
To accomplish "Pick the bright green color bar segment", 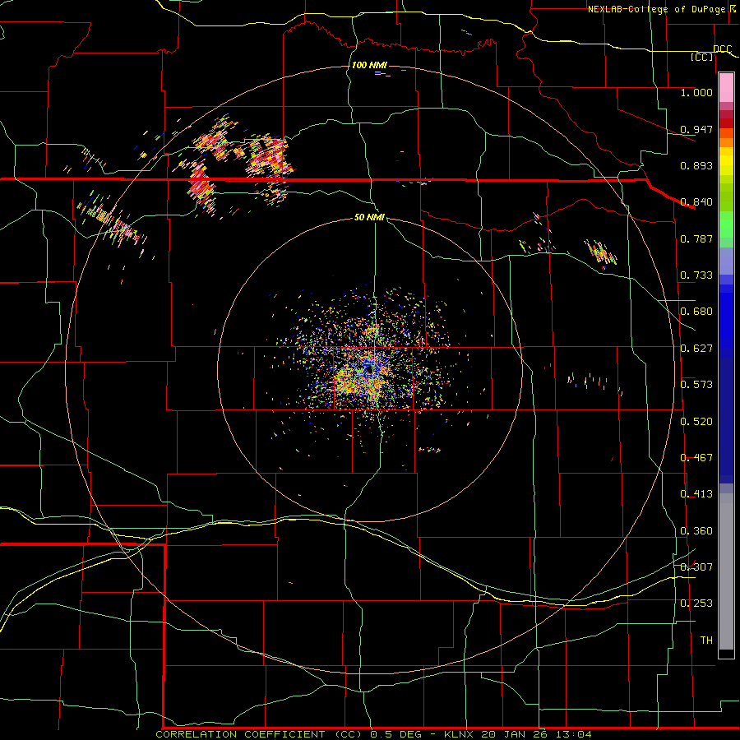I will tap(726, 224).
